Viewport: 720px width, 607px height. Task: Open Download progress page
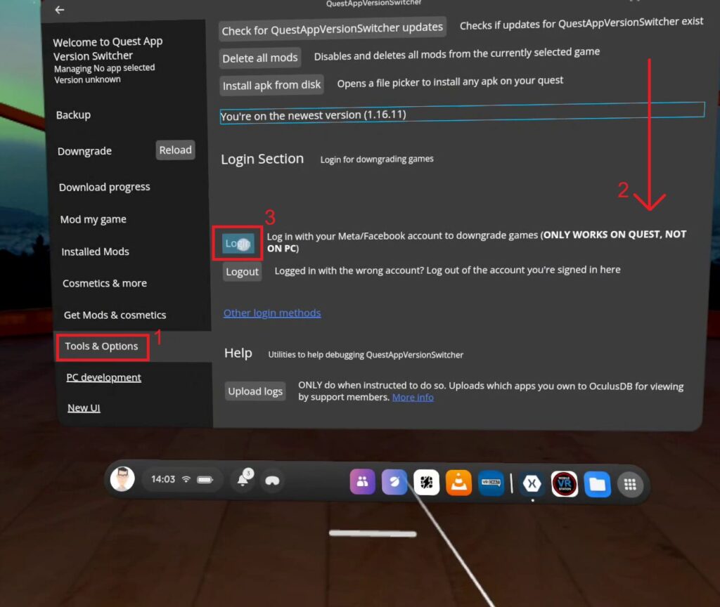pos(104,187)
